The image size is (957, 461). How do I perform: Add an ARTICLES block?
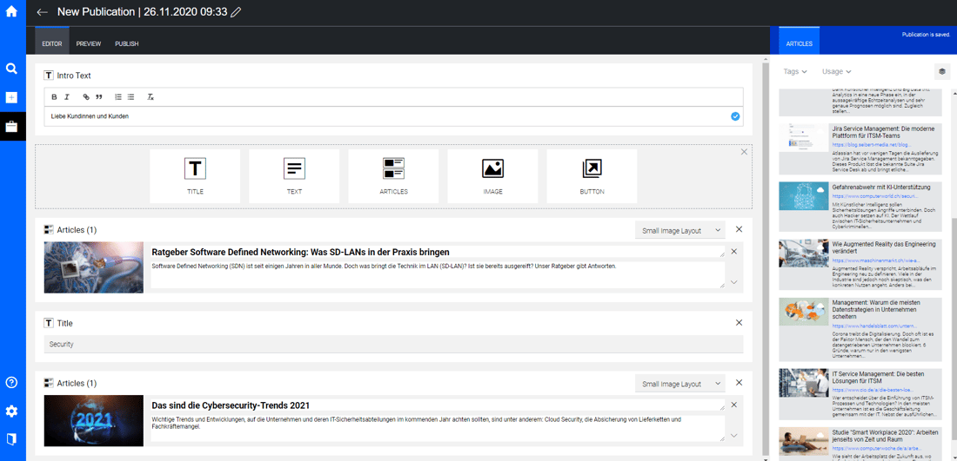point(393,176)
